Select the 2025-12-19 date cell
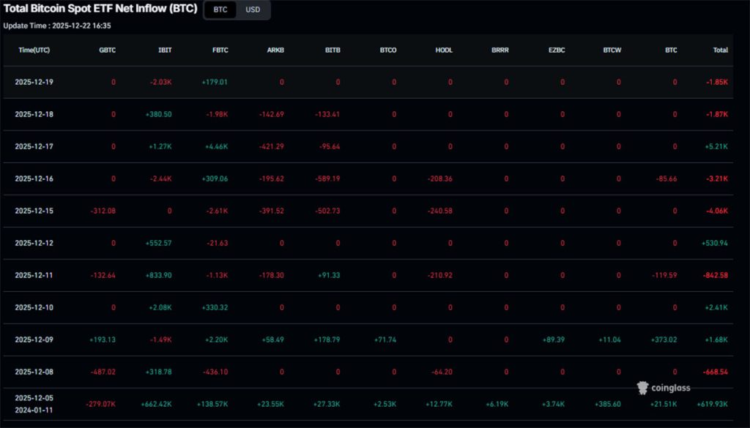The height and width of the screenshot is (428, 750). tap(32, 82)
